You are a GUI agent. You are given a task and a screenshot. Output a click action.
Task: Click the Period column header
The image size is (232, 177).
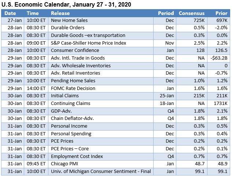[166, 13]
